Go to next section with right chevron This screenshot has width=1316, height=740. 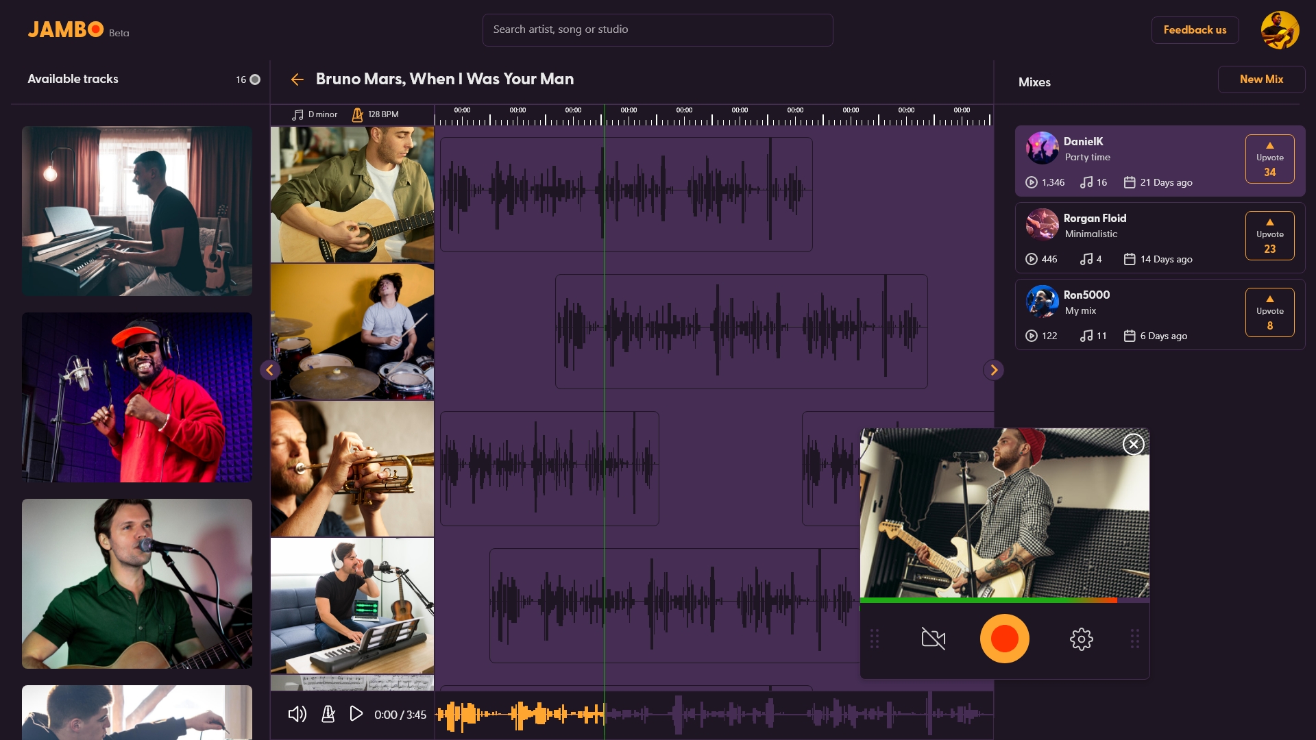pos(994,370)
